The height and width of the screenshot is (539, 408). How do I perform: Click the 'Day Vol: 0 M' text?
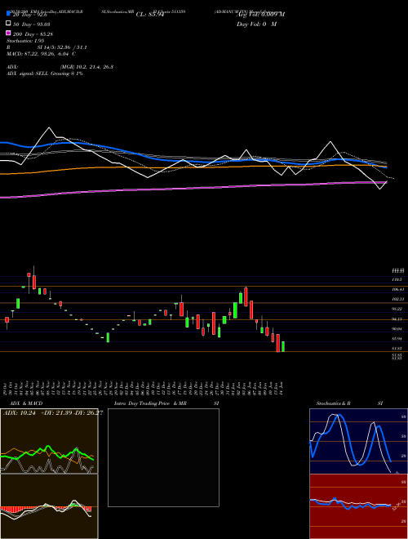256,24
